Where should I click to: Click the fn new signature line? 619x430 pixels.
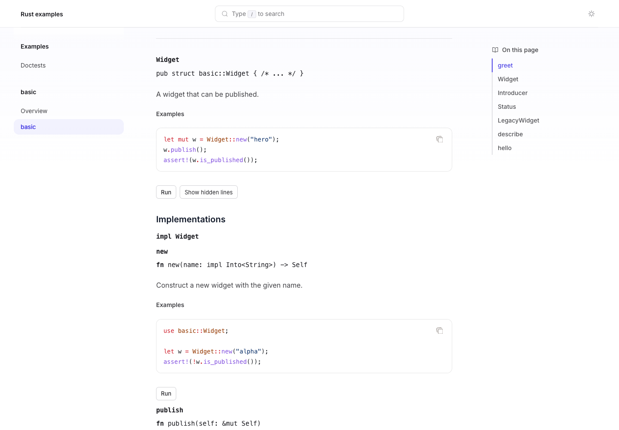click(x=232, y=265)
